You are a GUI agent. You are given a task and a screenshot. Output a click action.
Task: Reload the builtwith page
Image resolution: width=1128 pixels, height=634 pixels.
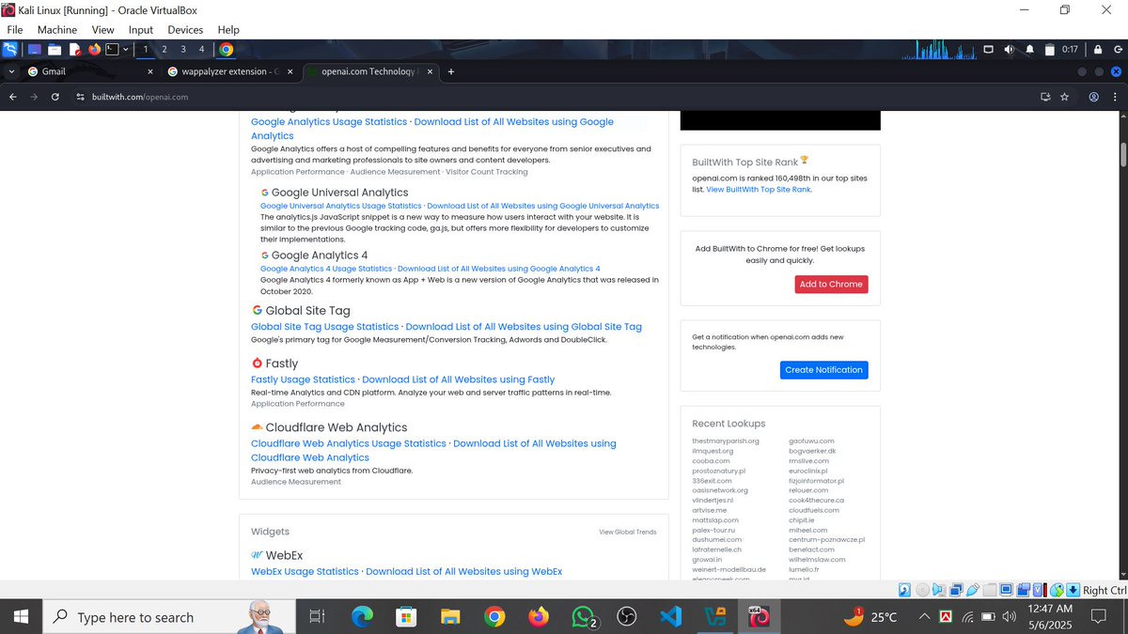pos(55,97)
